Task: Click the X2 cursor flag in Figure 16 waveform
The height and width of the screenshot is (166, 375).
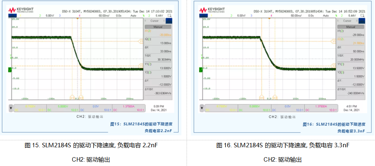Action: (x=275, y=98)
